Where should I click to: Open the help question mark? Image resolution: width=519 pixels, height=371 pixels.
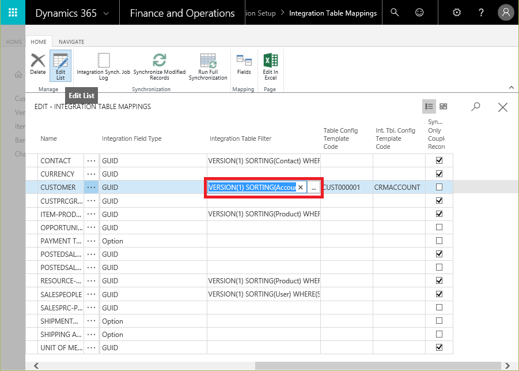pos(481,13)
